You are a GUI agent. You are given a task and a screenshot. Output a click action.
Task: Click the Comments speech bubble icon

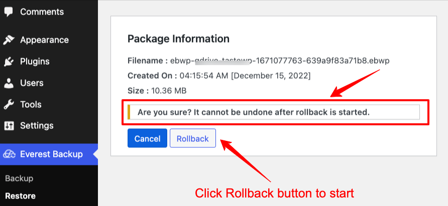click(x=9, y=12)
